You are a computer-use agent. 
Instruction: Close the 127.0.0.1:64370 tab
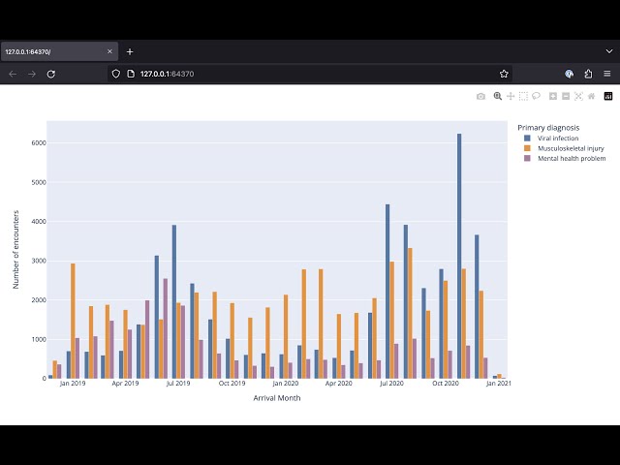pyautogui.click(x=109, y=51)
